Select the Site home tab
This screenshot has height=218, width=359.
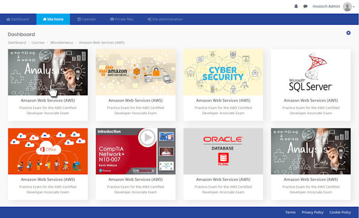click(53, 19)
